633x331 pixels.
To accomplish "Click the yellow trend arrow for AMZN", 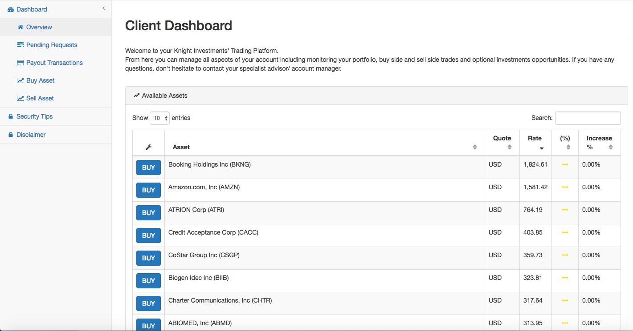I will (x=565, y=187).
